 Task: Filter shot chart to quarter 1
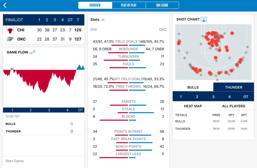tap(181, 97)
